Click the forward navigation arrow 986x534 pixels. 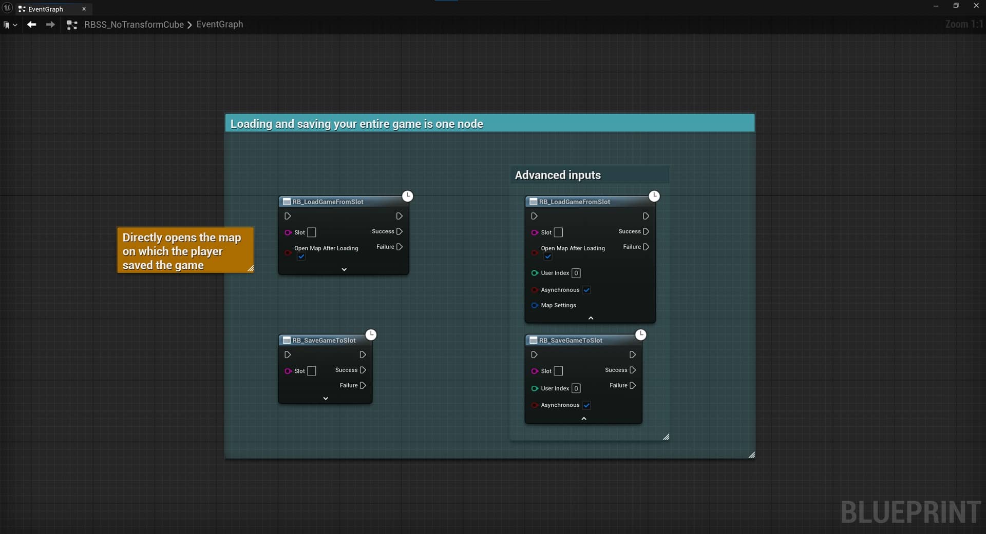[50, 25]
